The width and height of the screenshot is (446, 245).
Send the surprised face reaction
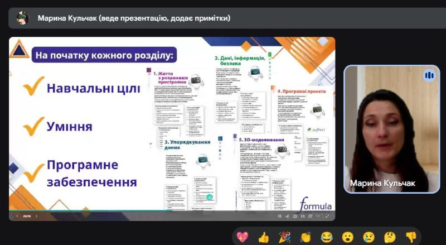[347, 237]
